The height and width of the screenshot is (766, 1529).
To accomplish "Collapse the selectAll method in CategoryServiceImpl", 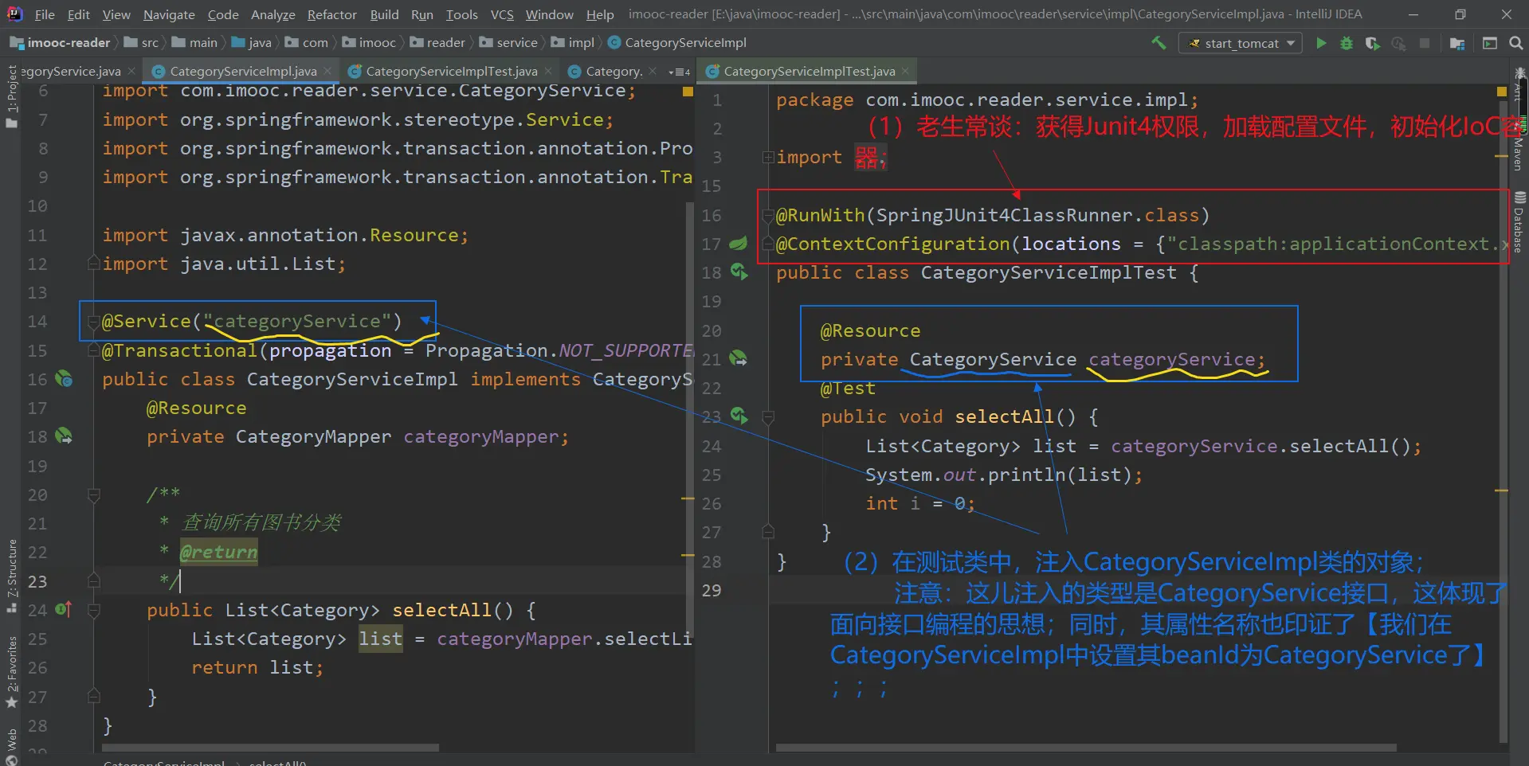I will coord(94,611).
